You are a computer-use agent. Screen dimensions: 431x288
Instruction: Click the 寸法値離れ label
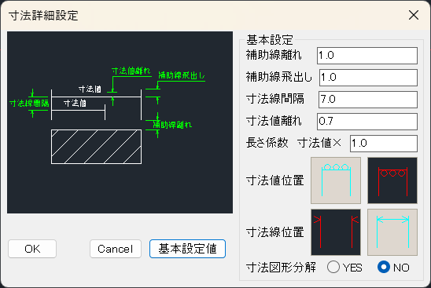pos(274,121)
